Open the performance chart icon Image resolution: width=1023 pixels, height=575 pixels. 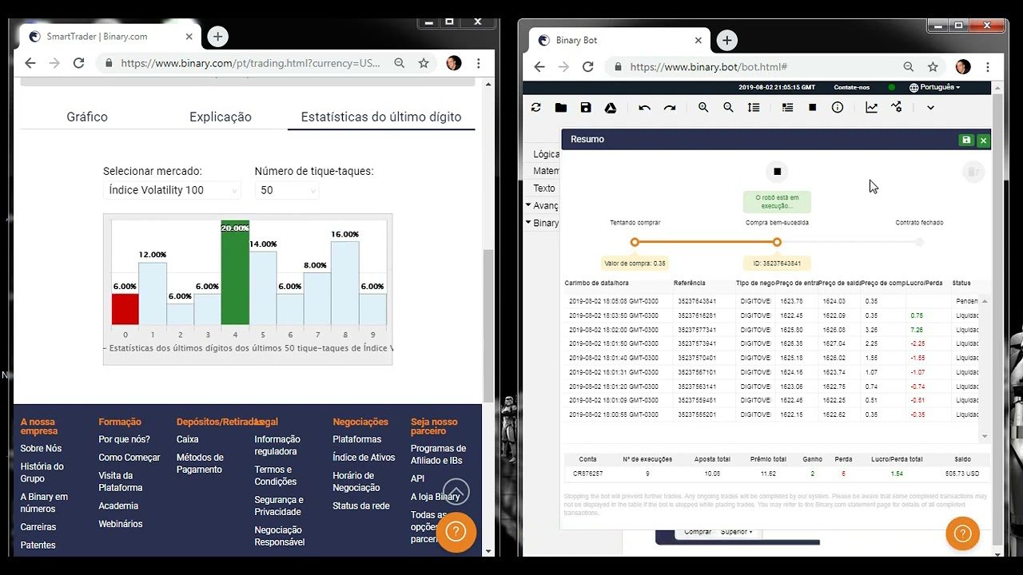871,107
